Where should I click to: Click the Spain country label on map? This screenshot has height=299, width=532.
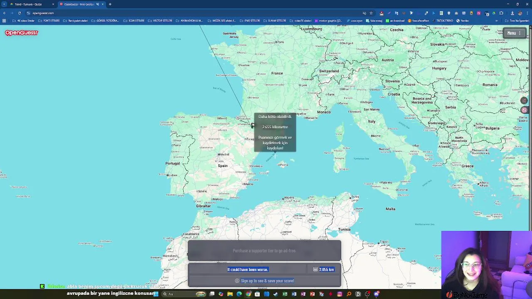pyautogui.click(x=223, y=166)
